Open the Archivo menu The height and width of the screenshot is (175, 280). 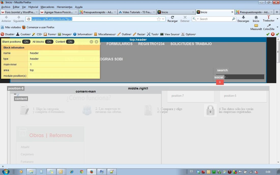[6, 7]
